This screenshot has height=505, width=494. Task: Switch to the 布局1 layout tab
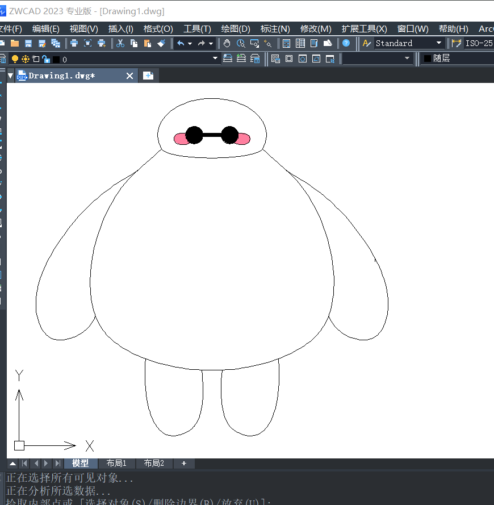[x=116, y=464]
